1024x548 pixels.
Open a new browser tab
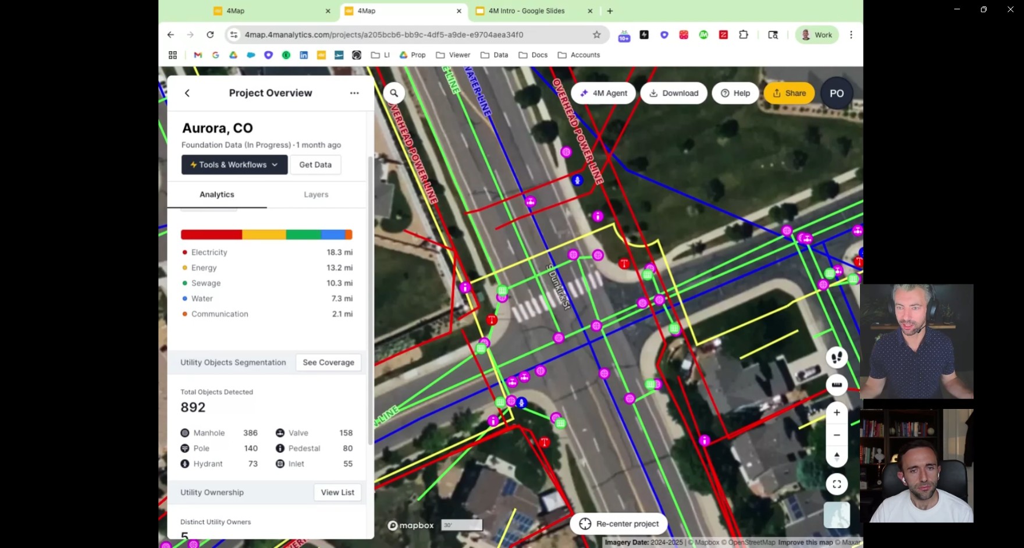point(610,10)
